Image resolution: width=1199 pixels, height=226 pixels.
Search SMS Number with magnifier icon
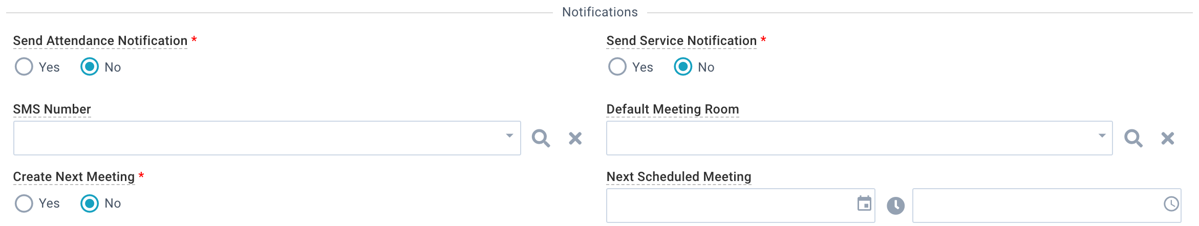[541, 138]
